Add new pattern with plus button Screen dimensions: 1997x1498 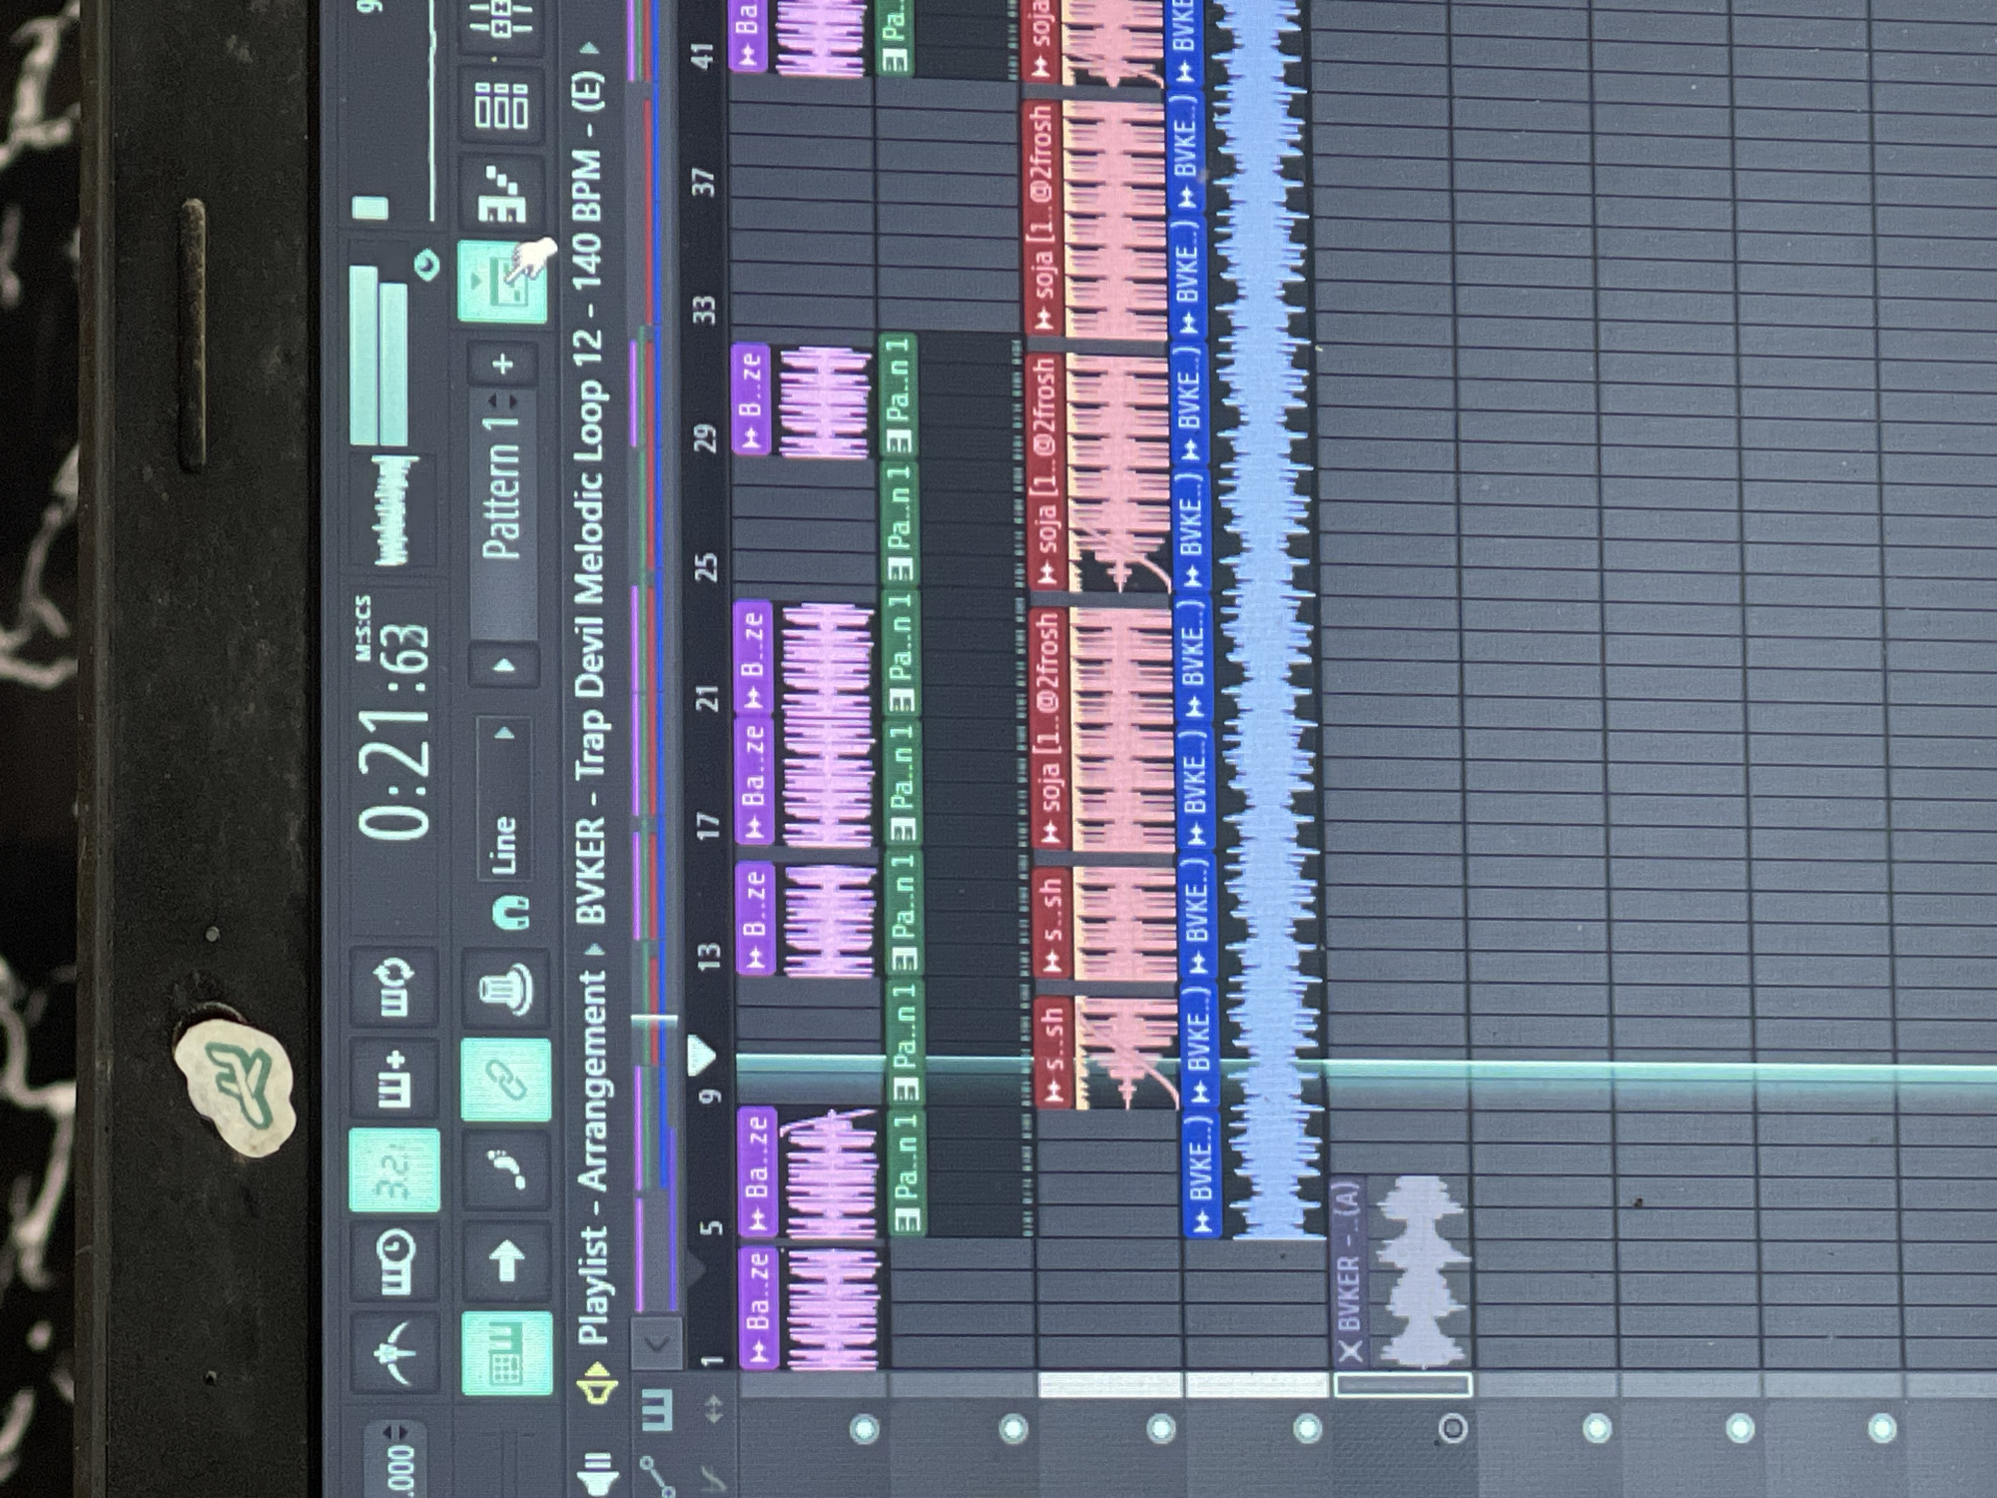[503, 364]
